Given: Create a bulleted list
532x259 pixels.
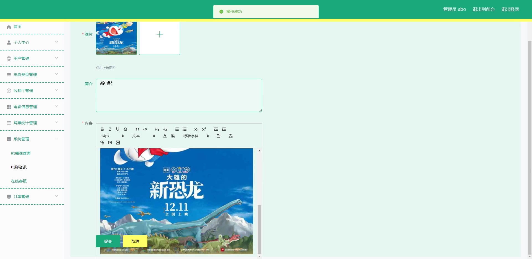Looking at the screenshot, I should (x=185, y=129).
